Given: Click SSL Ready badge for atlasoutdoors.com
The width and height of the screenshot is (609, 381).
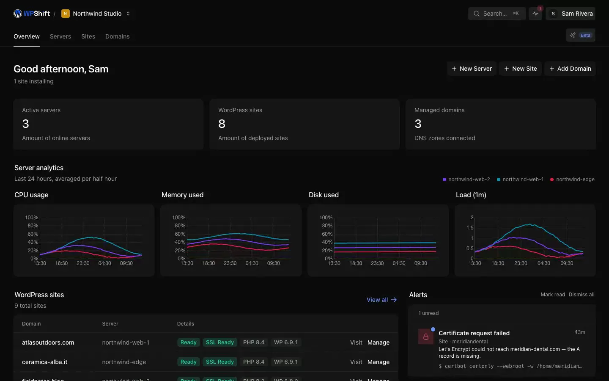Looking at the screenshot, I should coord(220,342).
